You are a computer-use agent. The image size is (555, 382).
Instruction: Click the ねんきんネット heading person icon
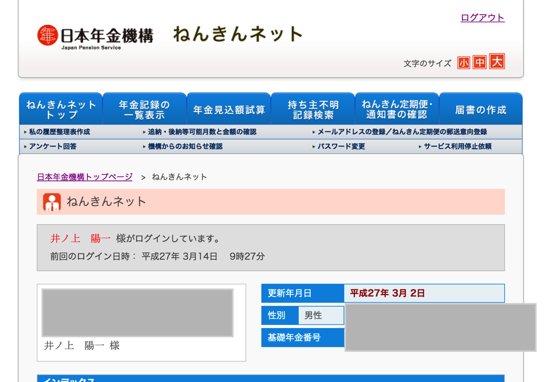[52, 202]
